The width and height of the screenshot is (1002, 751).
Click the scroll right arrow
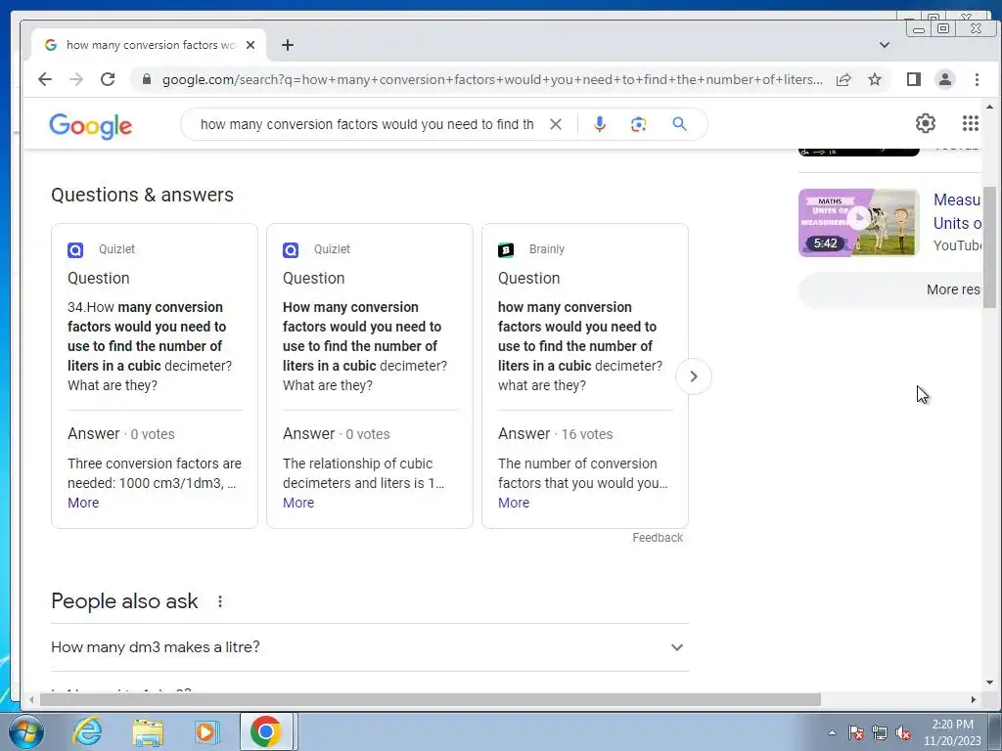974,700
